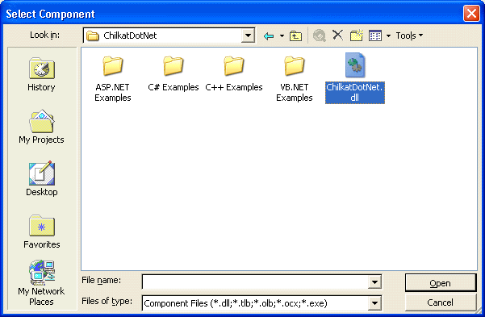
Task: Open the File name history dropdown arrow
Action: (x=374, y=282)
